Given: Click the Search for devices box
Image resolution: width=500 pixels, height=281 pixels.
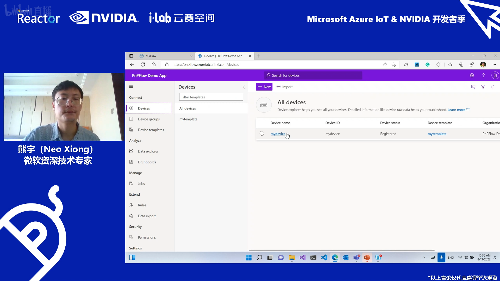Looking at the screenshot, I should (x=313, y=75).
